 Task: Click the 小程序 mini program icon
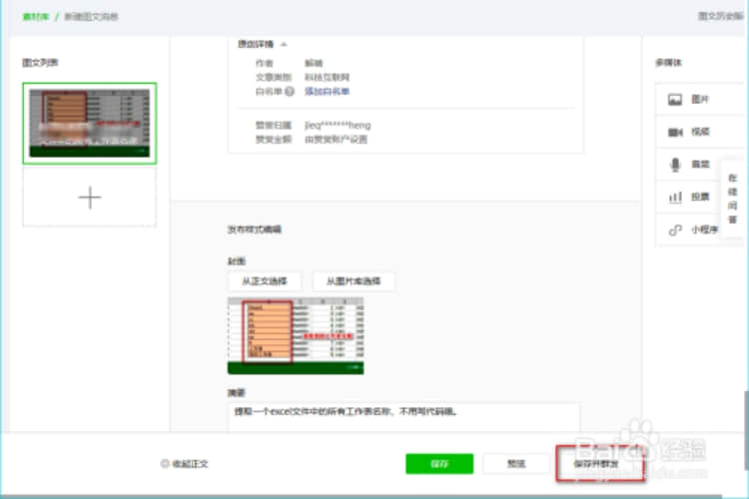(x=674, y=230)
